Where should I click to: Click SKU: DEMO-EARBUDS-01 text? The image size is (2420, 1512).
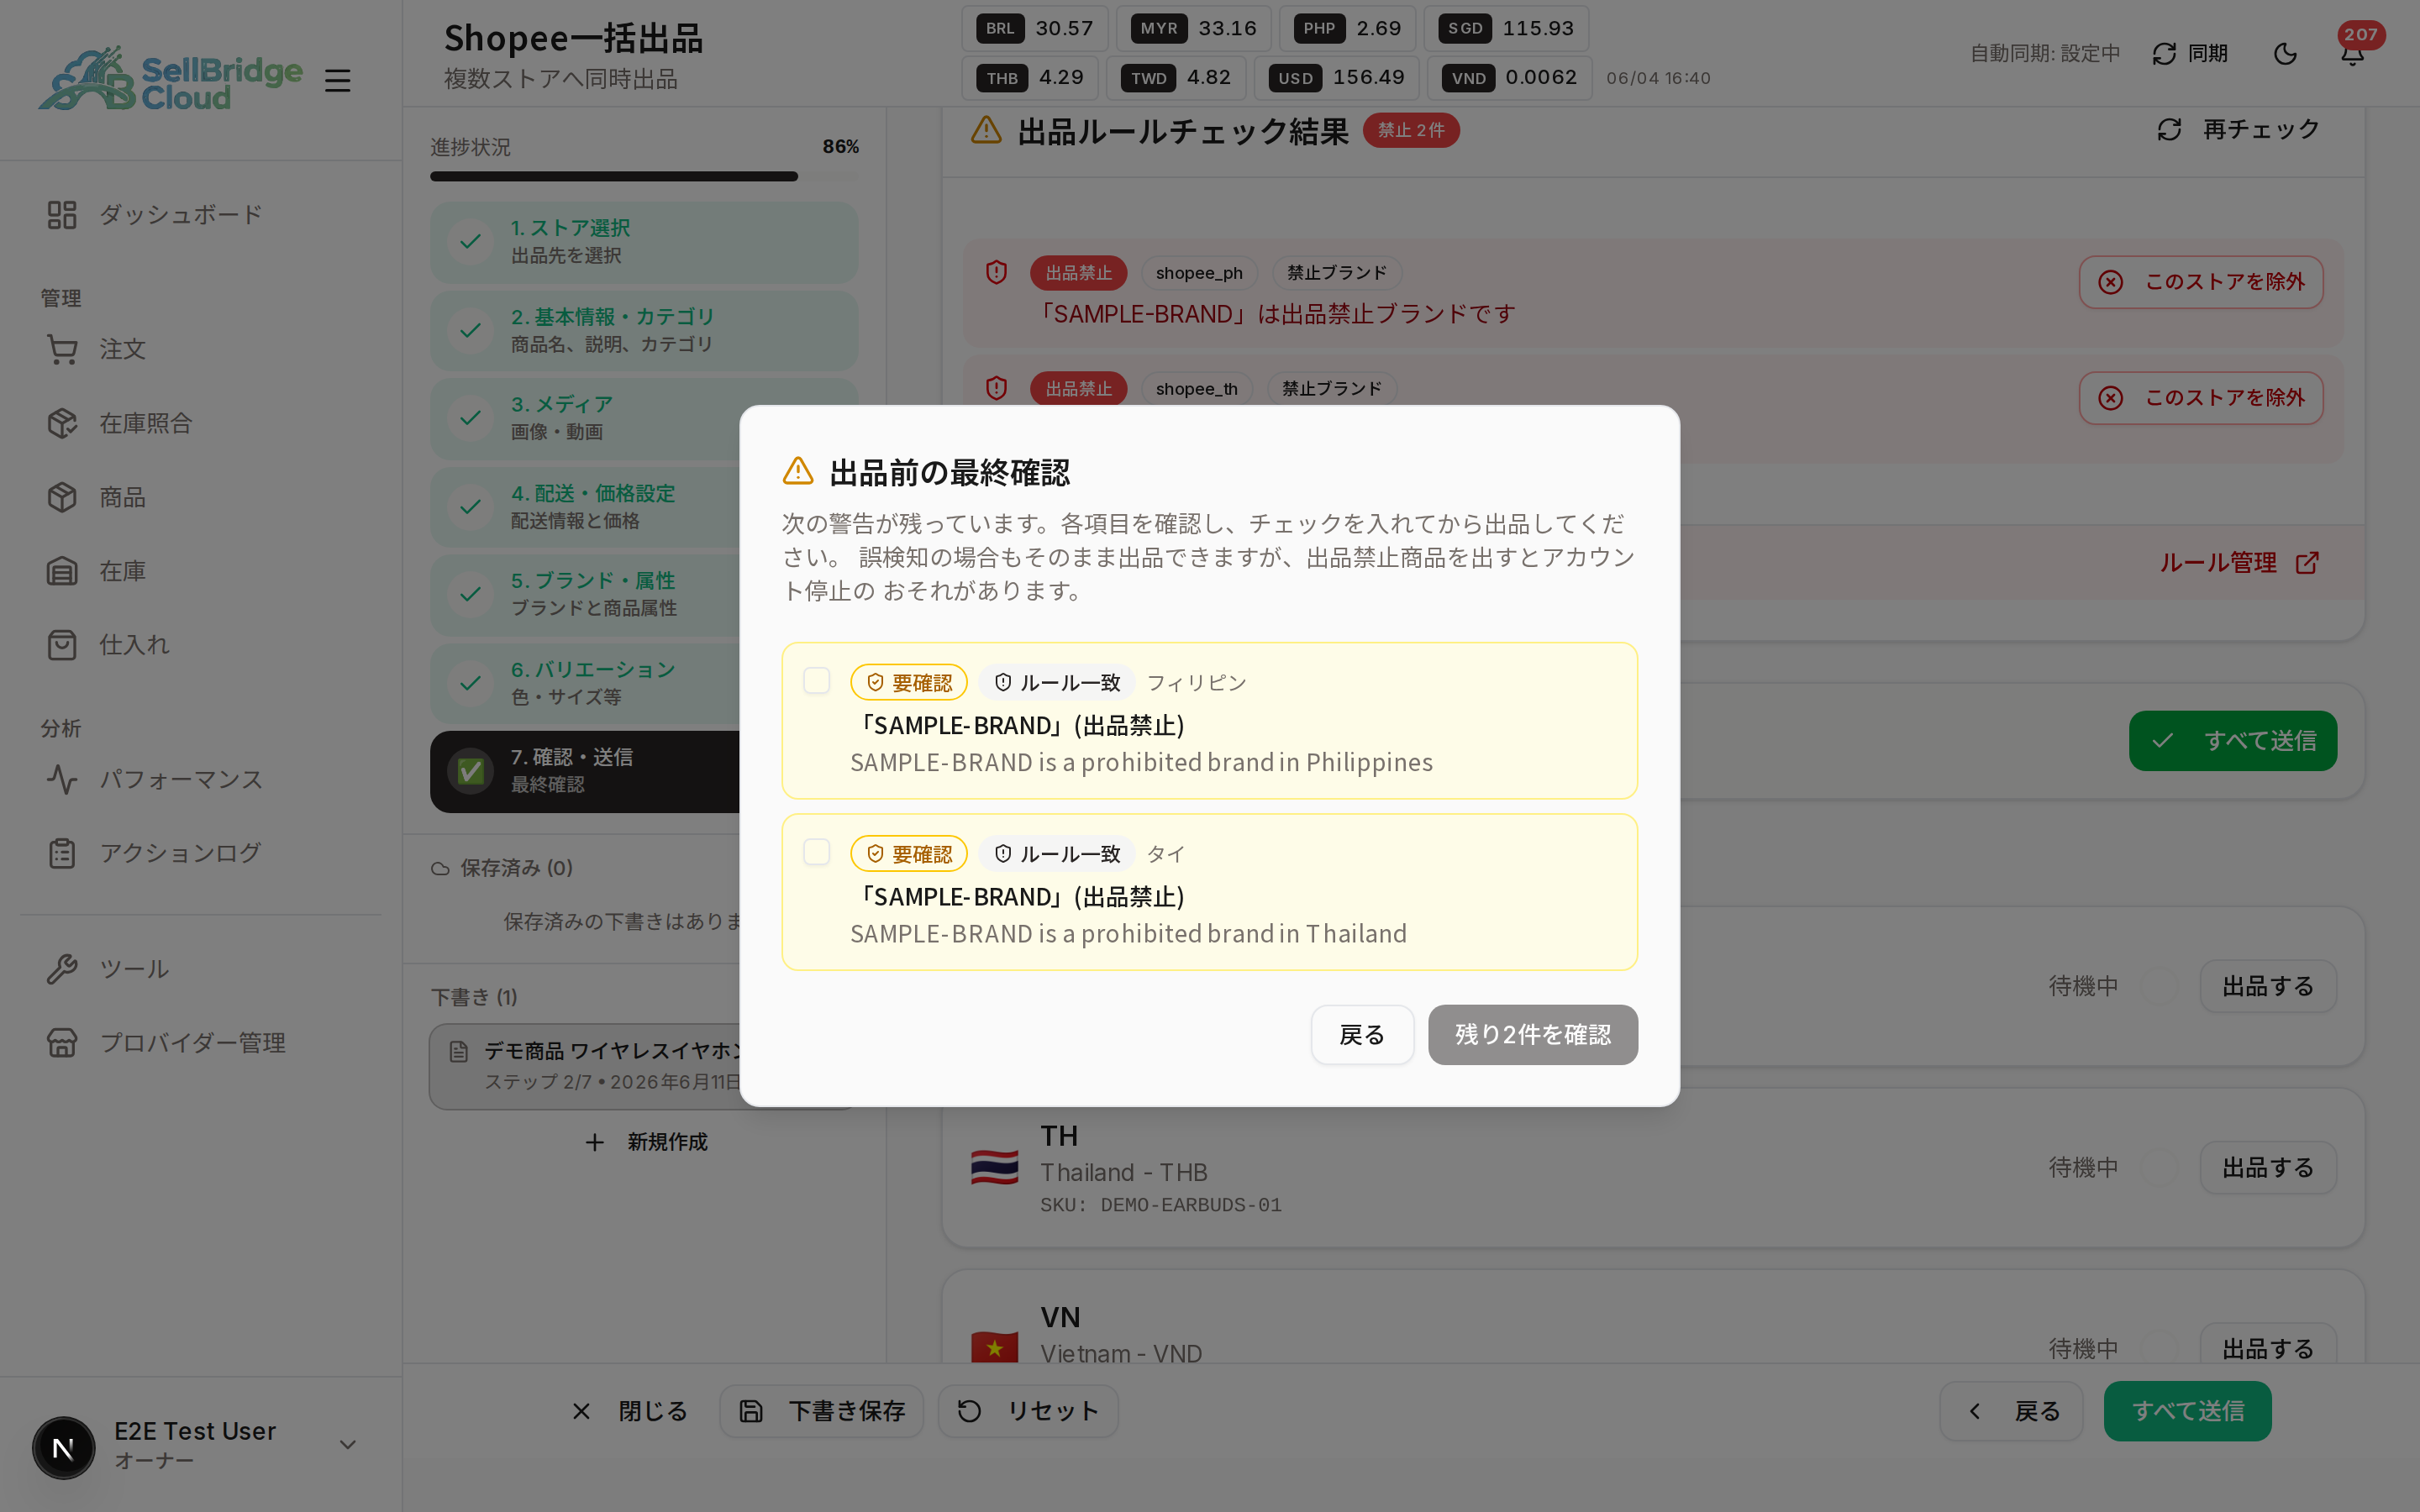click(1161, 1205)
